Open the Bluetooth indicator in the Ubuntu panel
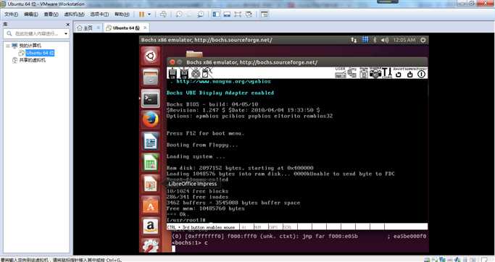The width and height of the screenshot is (495, 262). (x=375, y=40)
